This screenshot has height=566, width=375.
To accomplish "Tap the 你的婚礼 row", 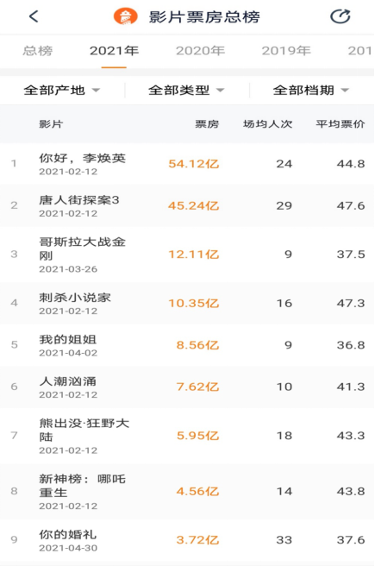I will pyautogui.click(x=188, y=540).
